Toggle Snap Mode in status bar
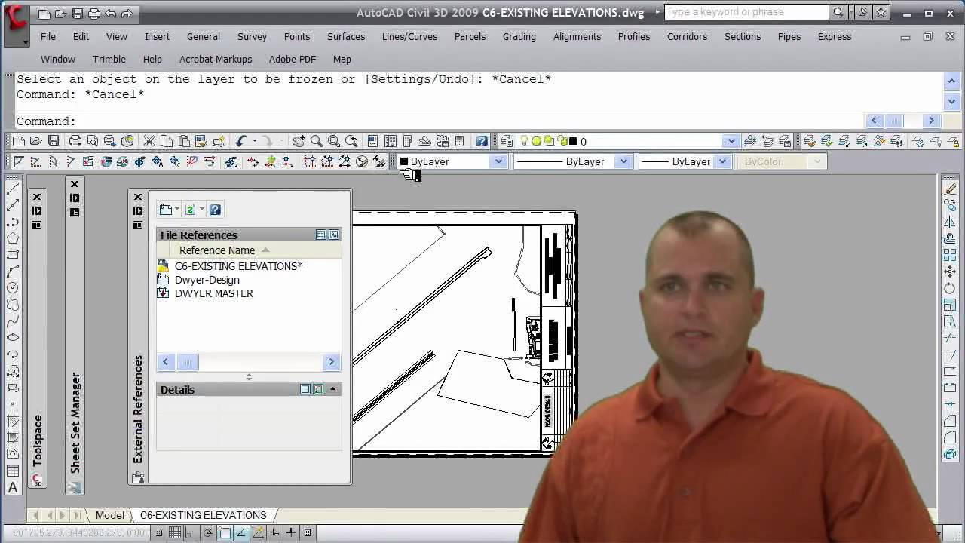 click(x=158, y=532)
